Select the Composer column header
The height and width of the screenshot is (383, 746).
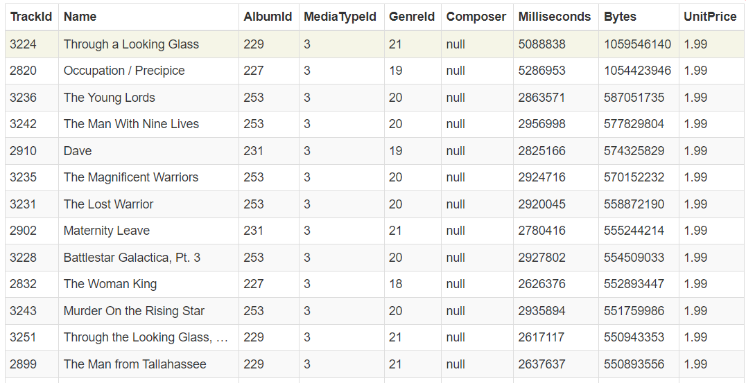point(476,17)
